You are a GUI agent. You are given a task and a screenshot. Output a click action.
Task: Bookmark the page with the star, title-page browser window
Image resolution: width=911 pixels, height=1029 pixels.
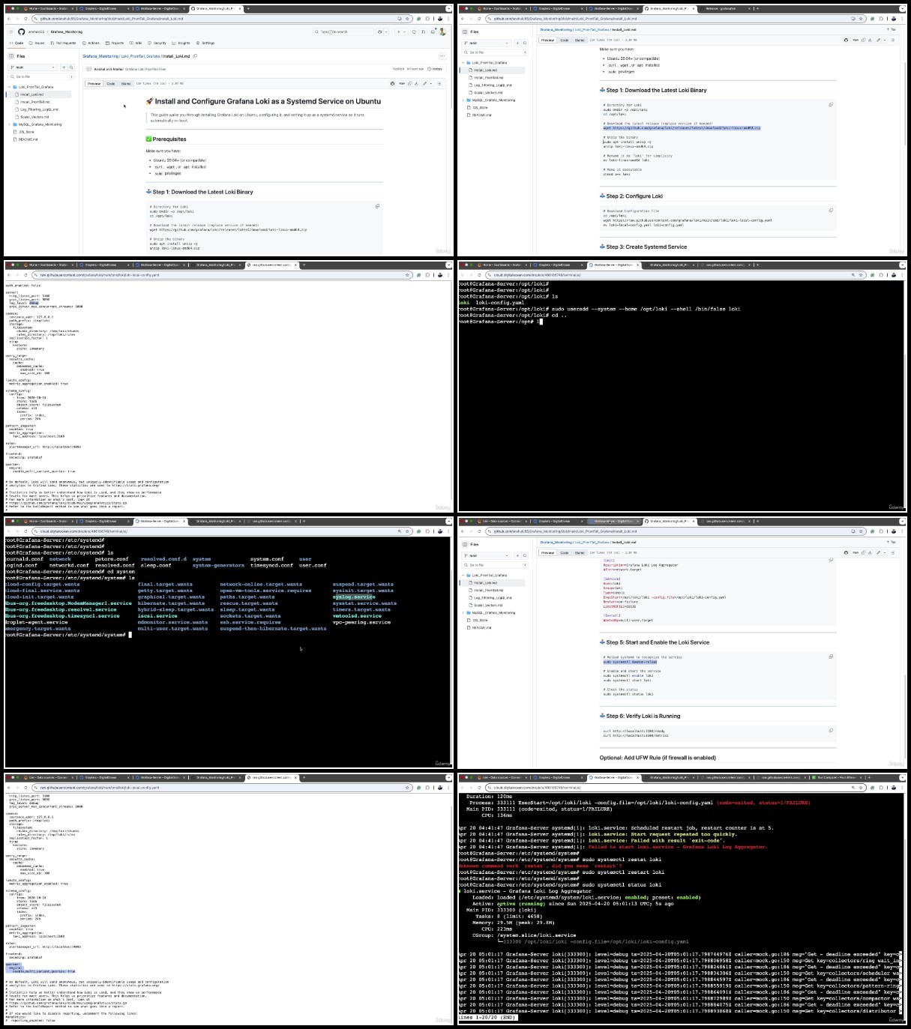(408, 19)
